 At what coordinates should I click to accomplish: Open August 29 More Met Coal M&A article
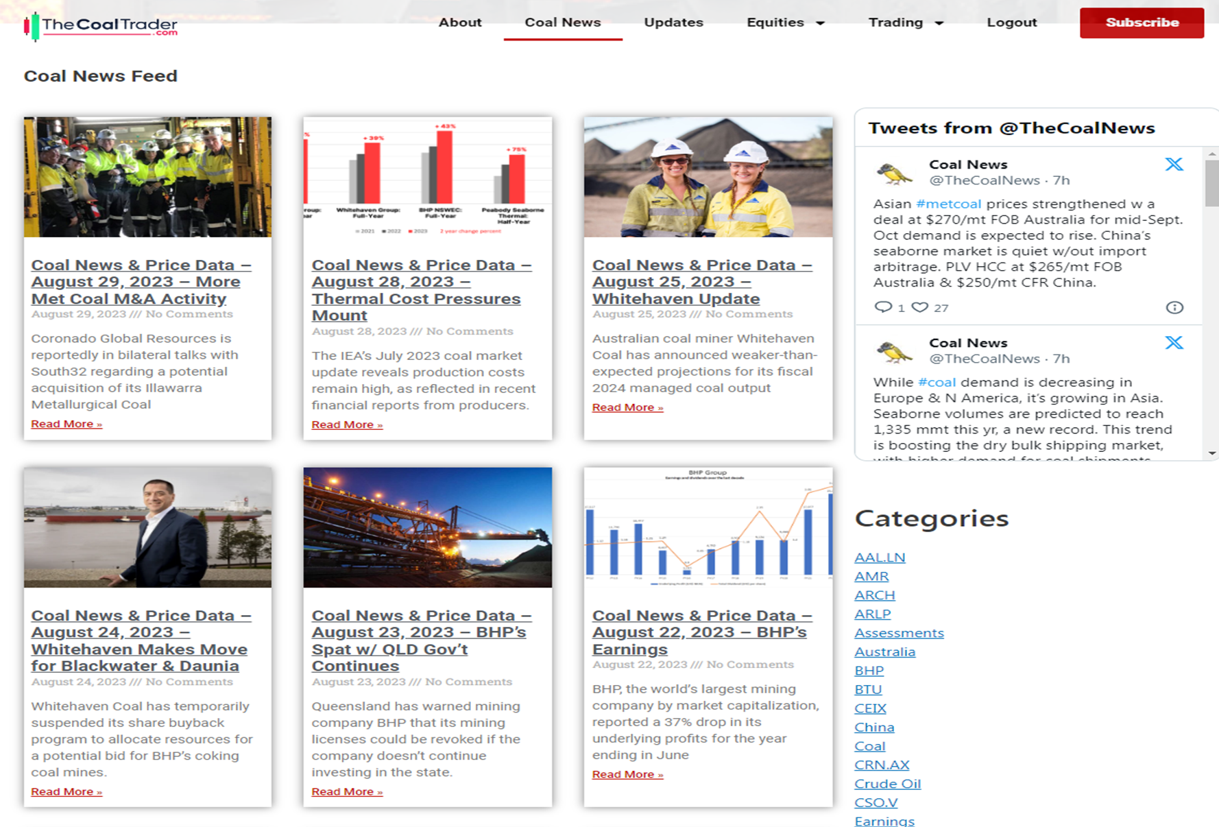141,282
